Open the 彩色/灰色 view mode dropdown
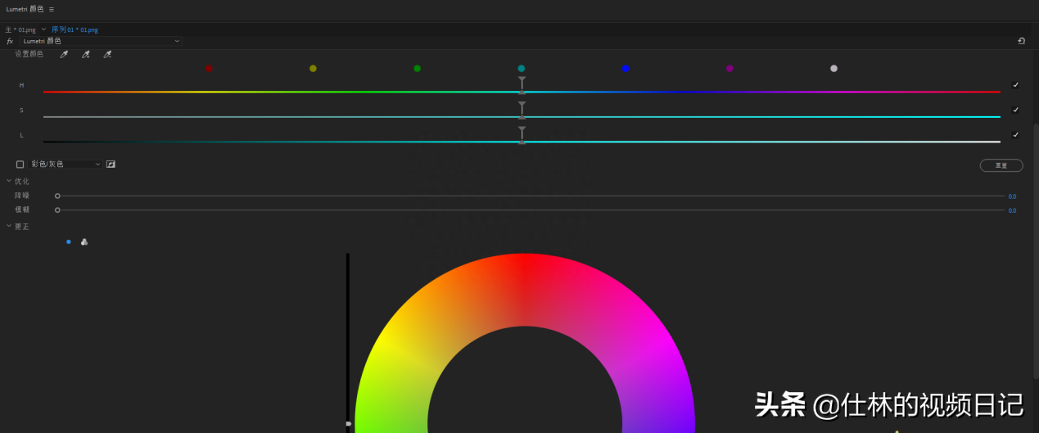Image resolution: width=1039 pixels, height=433 pixels. [66, 164]
